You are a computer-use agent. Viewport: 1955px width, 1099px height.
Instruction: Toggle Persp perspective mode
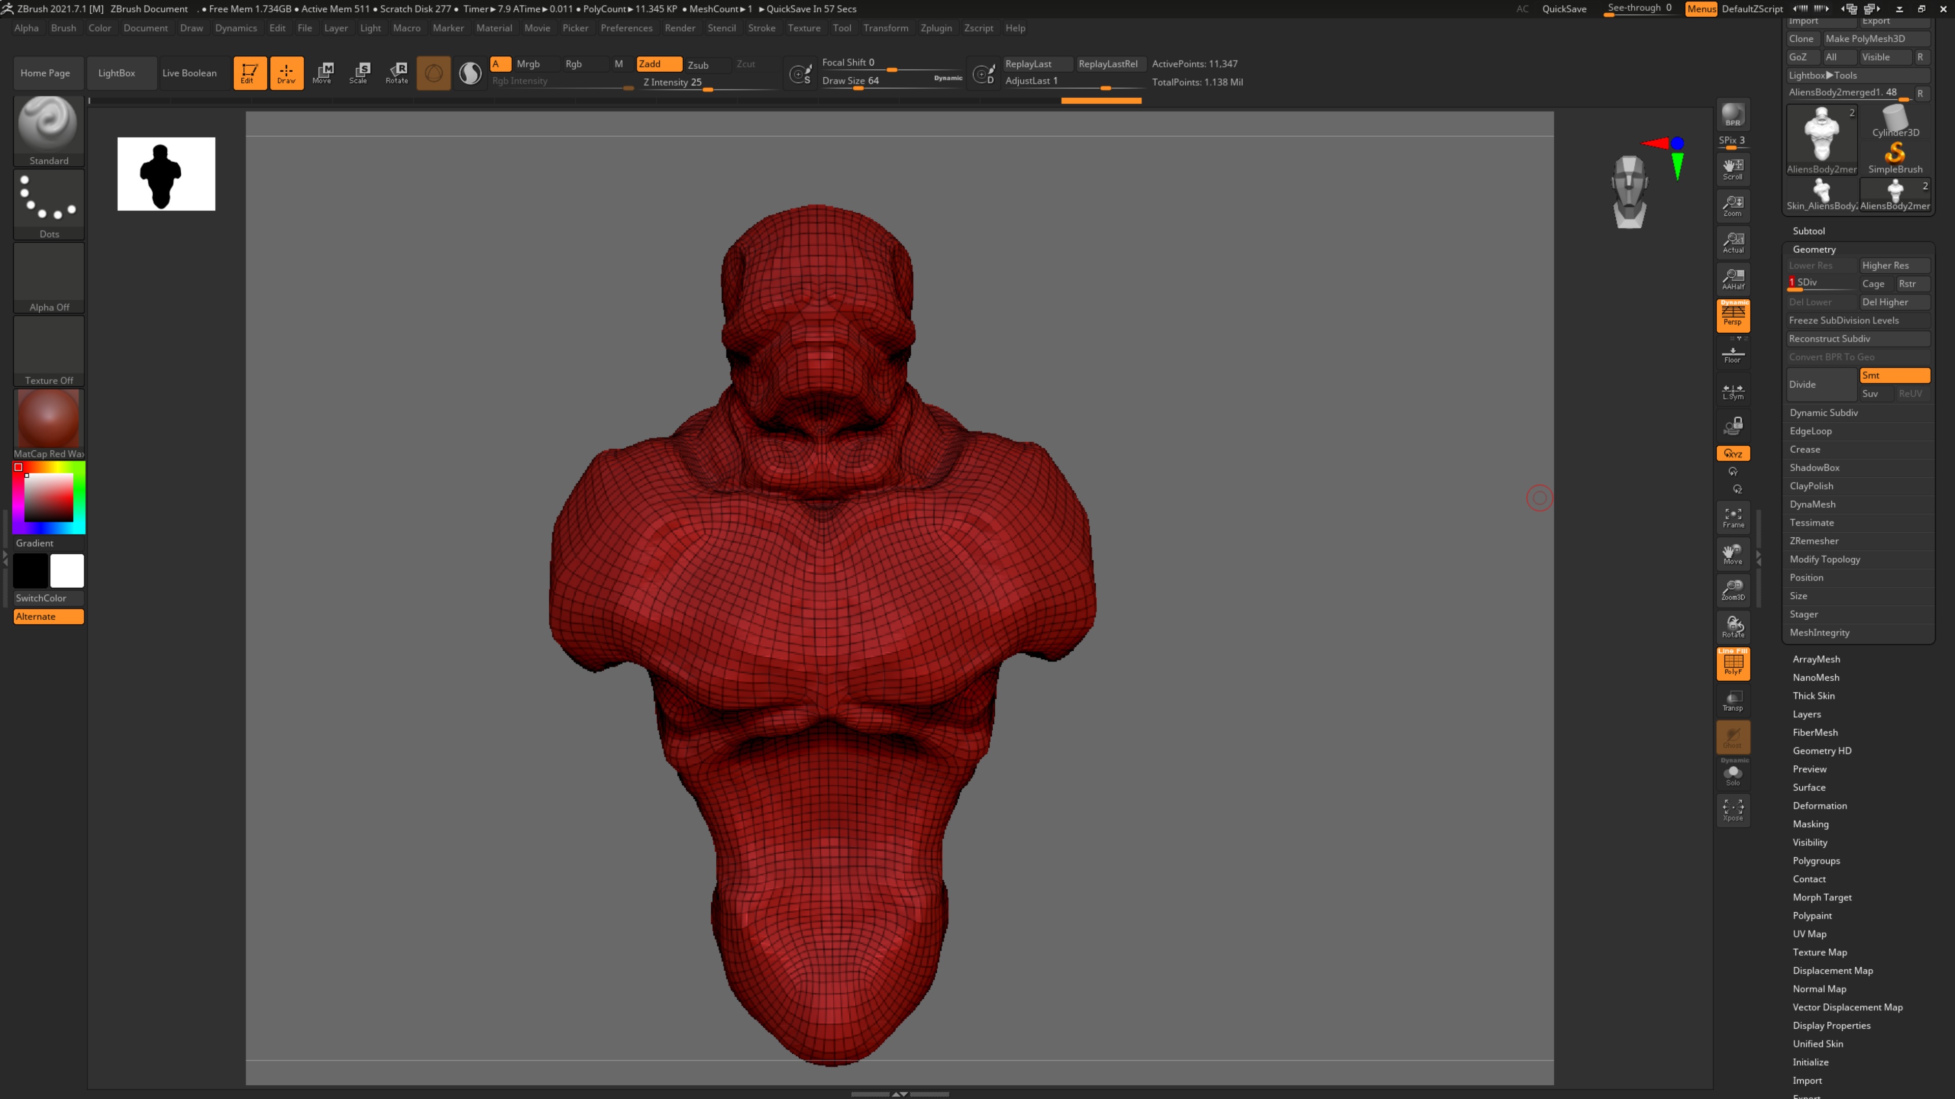click(1733, 315)
